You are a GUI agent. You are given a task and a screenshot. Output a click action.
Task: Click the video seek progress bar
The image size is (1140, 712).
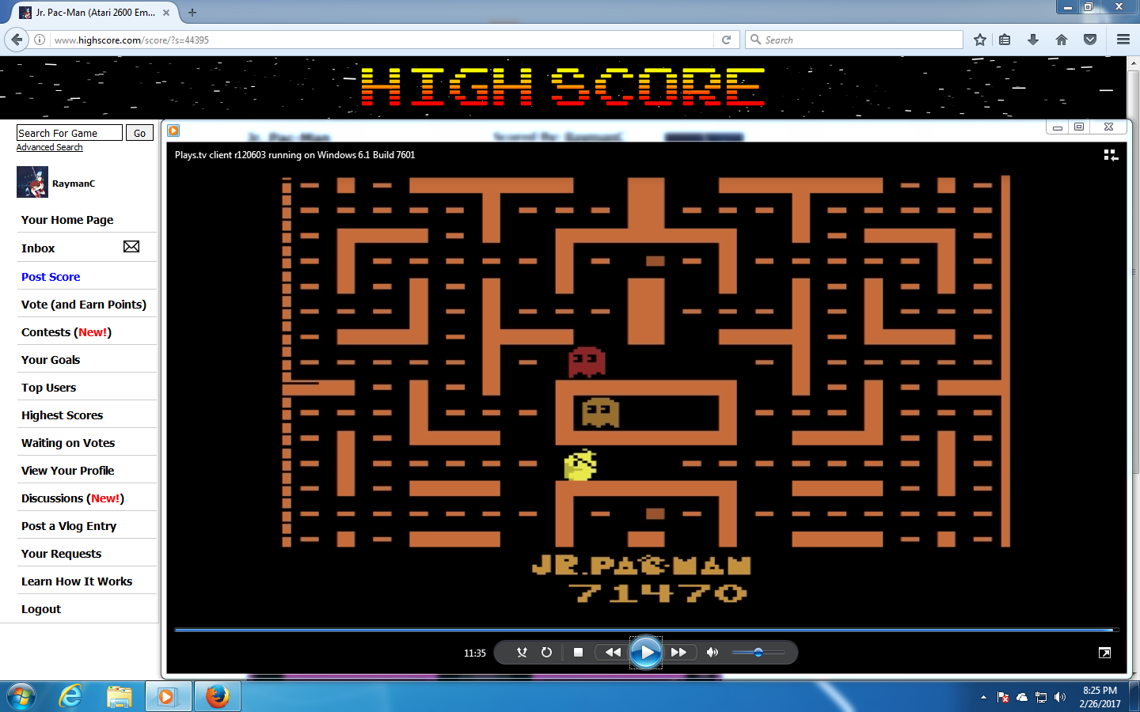point(646,630)
